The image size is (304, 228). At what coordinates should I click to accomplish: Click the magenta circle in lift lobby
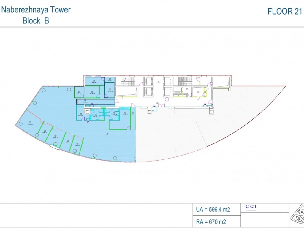pyautogui.click(x=167, y=99)
